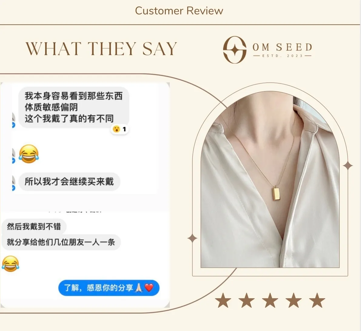
Task: Select message bubble 所以我才会继续买来戴
Action: click(x=69, y=182)
